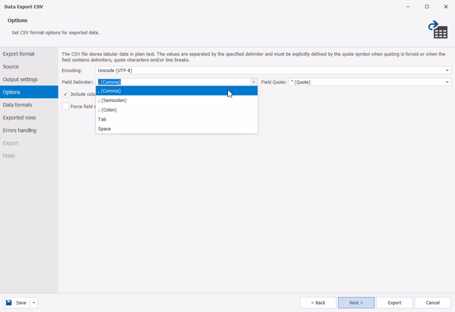455x312 pixels.
Task: Click the floppy disk Save icon
Action: point(9,302)
